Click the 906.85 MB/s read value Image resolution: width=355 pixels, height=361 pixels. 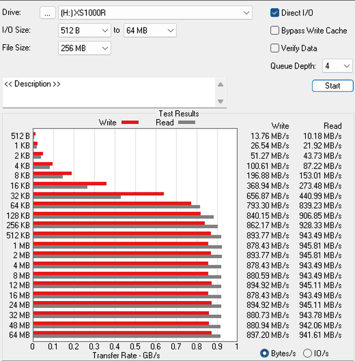[321, 216]
